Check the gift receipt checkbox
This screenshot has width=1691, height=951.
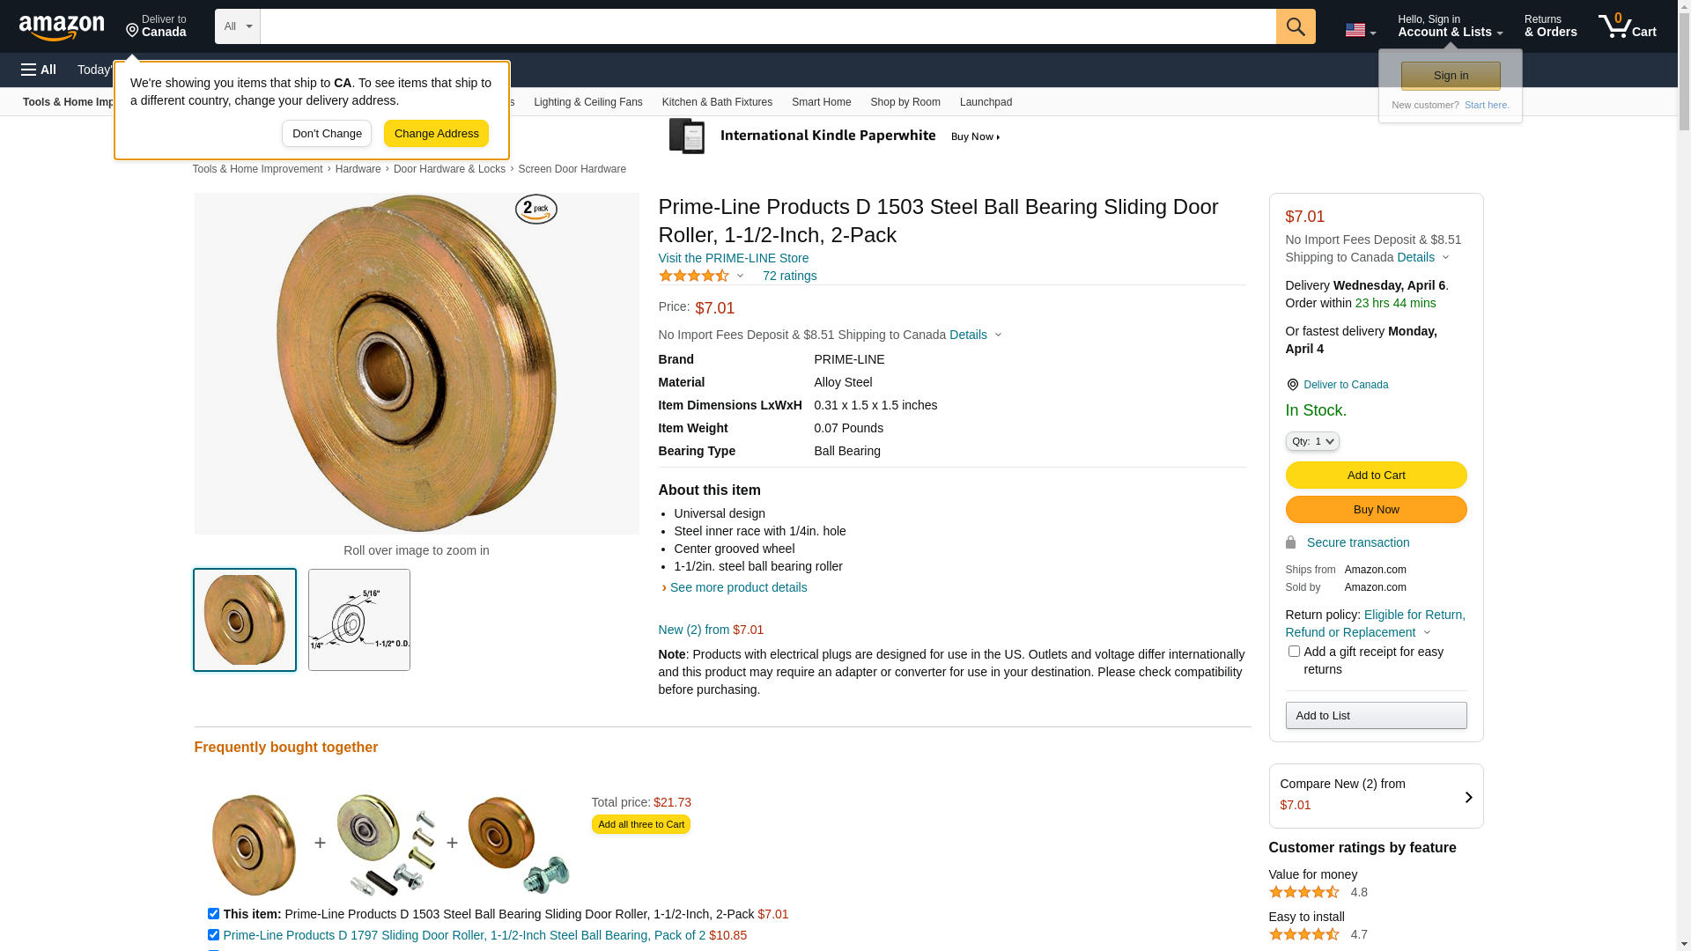click(1294, 652)
